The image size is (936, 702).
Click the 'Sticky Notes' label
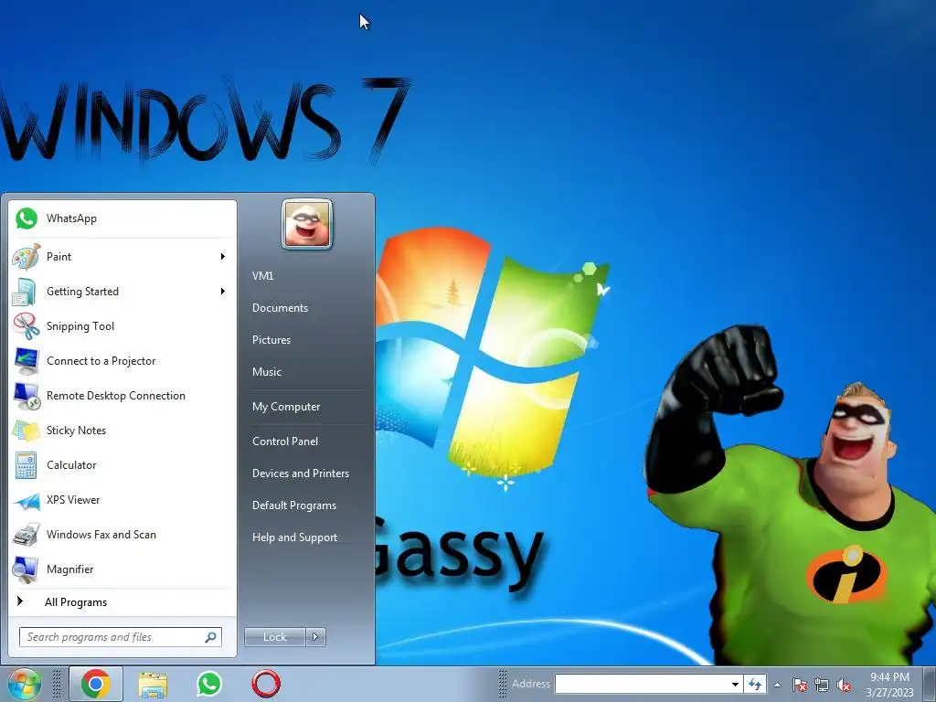click(77, 431)
